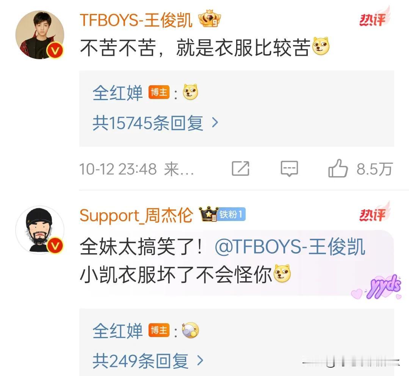Tap the crown membership badge next to TFBOYS-王俊凯
This screenshot has width=409, height=376.
(210, 19)
